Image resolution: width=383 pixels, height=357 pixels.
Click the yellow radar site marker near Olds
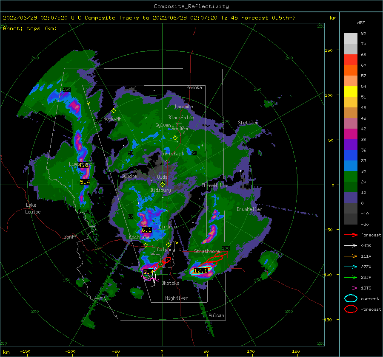point(163,185)
